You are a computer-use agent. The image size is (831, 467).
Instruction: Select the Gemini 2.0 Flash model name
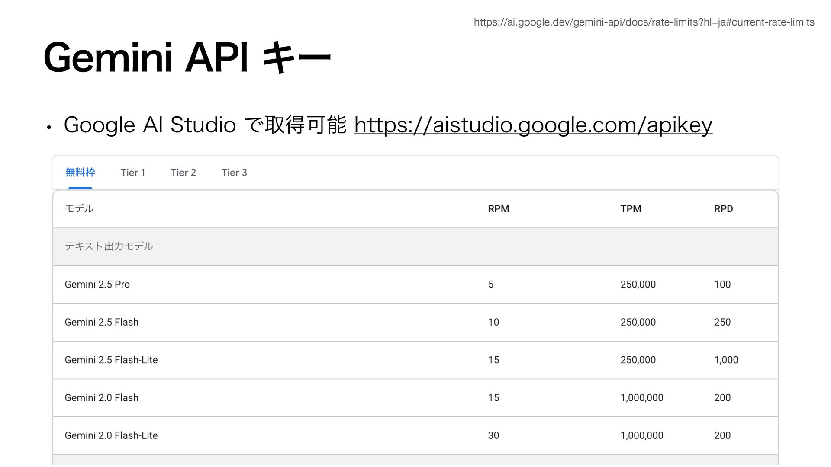tap(102, 398)
